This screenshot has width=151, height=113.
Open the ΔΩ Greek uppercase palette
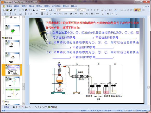pyautogui.click(x=66, y=14)
